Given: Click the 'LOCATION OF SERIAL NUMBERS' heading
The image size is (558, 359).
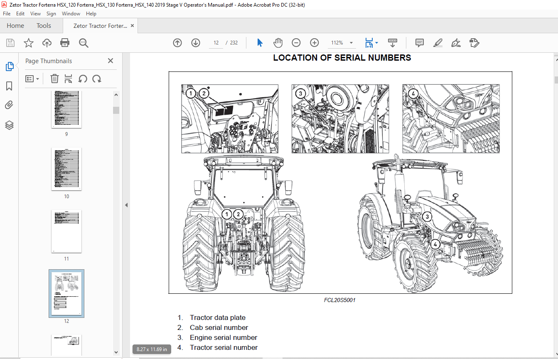Looking at the screenshot, I should pyautogui.click(x=342, y=58).
